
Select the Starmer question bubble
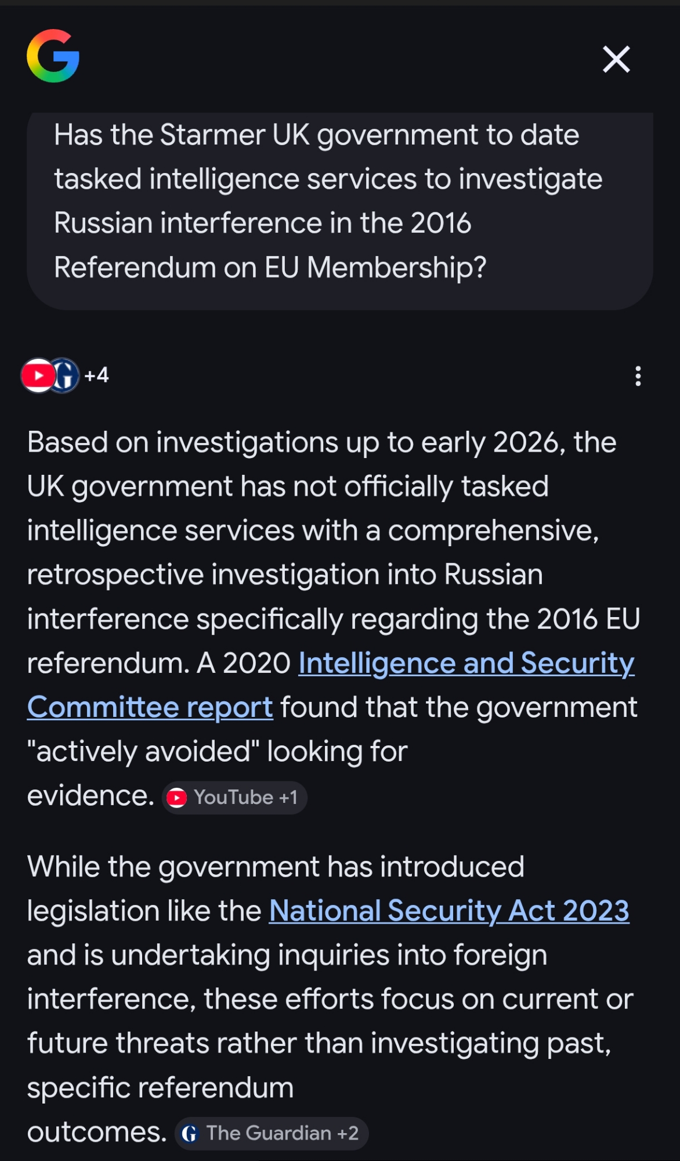(x=339, y=201)
